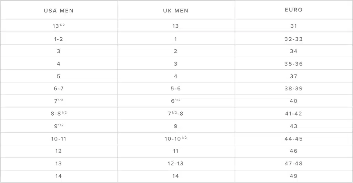Screen dimensions: 353x183
Task: Click UK men size 5-6 cell
Action: click(175, 89)
